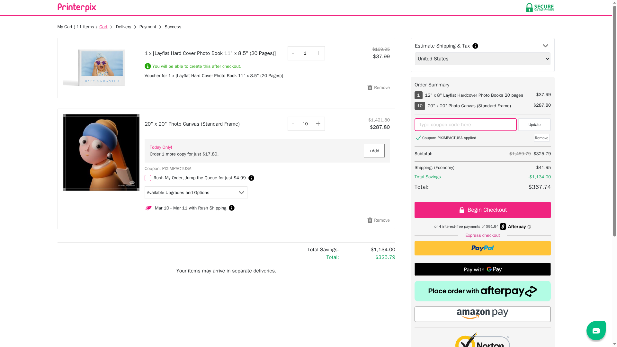Collapse the Estimate Shipping & Tax chevron
The image size is (617, 347).
[545, 46]
